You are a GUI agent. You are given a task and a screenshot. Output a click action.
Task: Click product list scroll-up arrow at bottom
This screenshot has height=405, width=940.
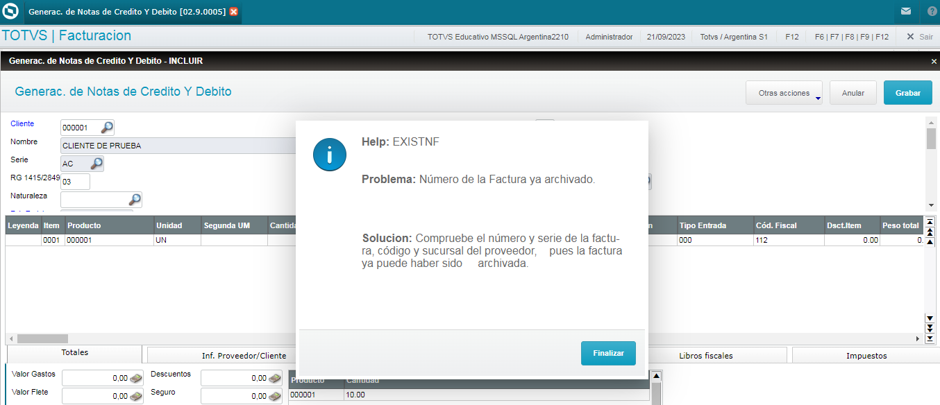[656, 376]
